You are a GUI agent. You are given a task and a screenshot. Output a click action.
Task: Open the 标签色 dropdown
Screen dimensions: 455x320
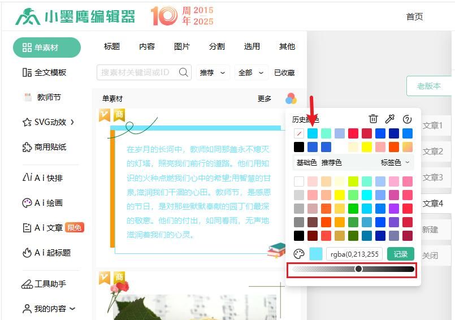(395, 163)
